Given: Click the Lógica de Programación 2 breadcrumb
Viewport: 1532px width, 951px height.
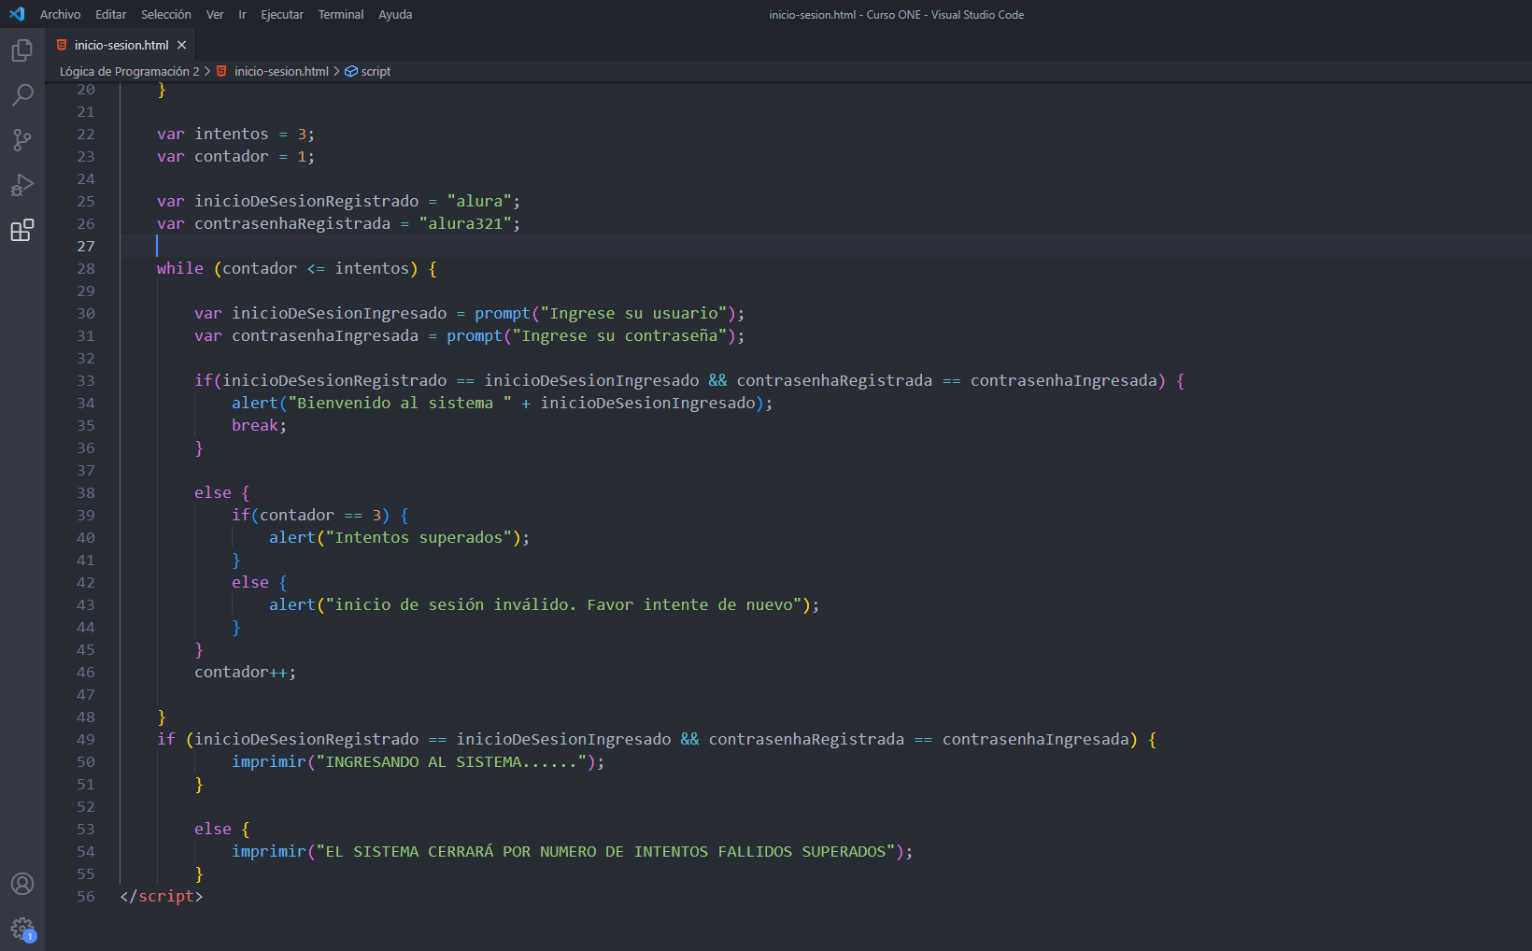Looking at the screenshot, I should point(130,71).
